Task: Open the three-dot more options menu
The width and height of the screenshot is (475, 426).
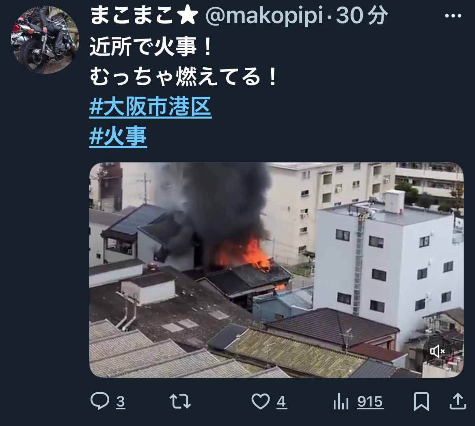Action: (453, 16)
